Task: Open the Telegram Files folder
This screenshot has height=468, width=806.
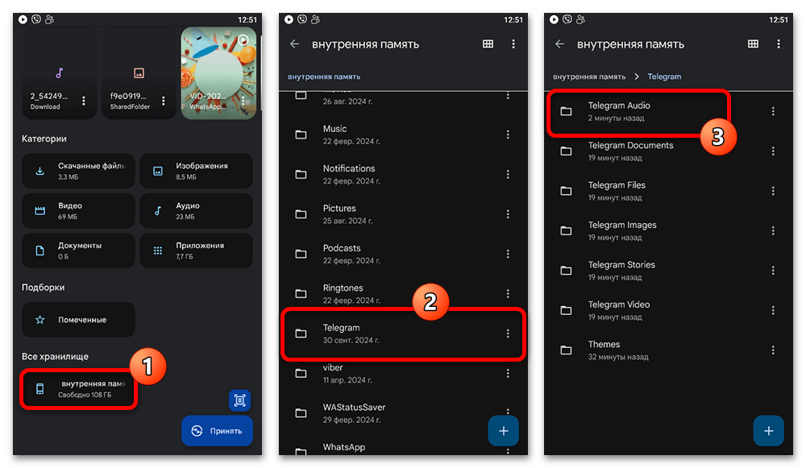Action: pyautogui.click(x=668, y=191)
